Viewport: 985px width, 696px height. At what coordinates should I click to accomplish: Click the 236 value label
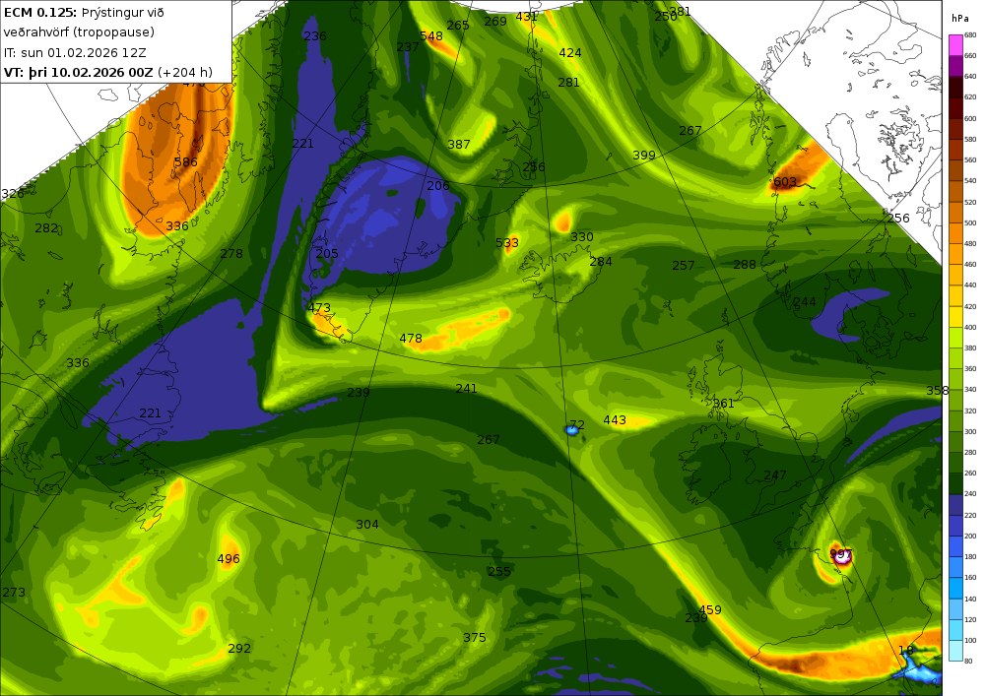pos(315,35)
